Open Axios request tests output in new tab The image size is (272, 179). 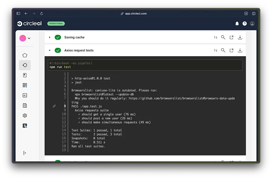click(x=231, y=50)
